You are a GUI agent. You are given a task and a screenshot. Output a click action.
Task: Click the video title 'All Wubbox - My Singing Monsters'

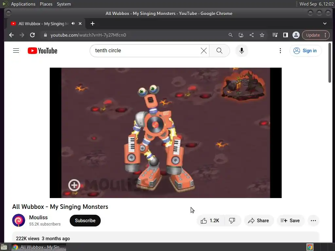pos(60,207)
